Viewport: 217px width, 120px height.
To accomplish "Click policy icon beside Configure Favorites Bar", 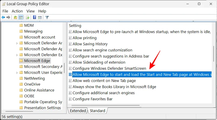I will click(70, 99).
